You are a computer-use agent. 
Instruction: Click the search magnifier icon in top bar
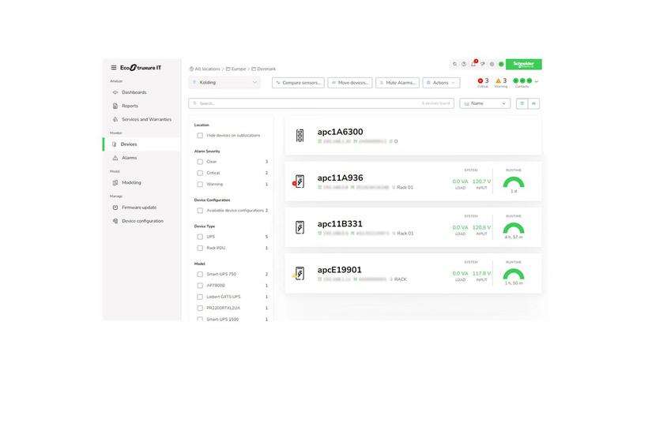454,64
